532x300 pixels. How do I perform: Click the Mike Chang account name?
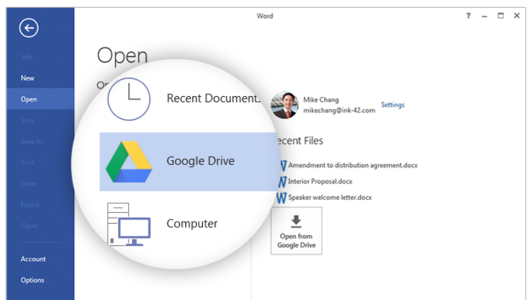321,100
